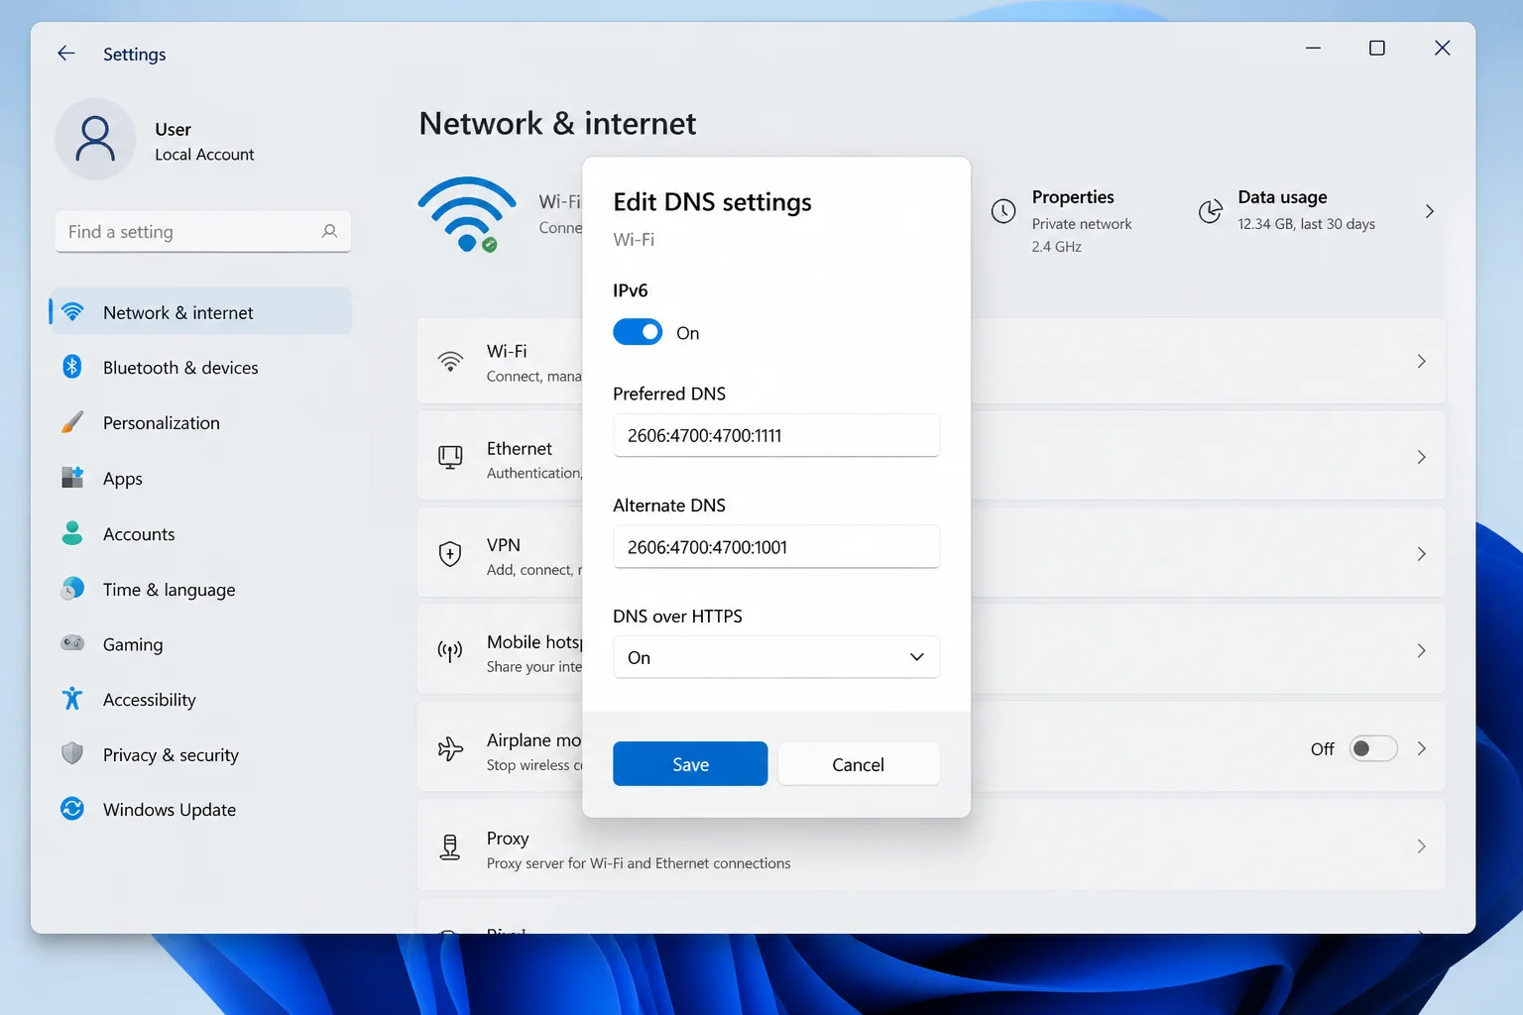This screenshot has height=1015, width=1523.
Task: Expand the Mobile hotspot row chevron
Action: coord(1421,650)
